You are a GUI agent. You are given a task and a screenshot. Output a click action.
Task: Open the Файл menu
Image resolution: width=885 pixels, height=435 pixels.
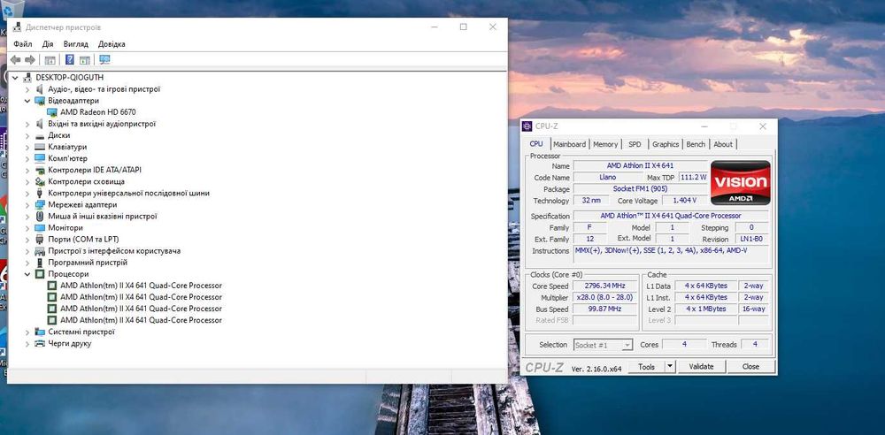(x=23, y=44)
